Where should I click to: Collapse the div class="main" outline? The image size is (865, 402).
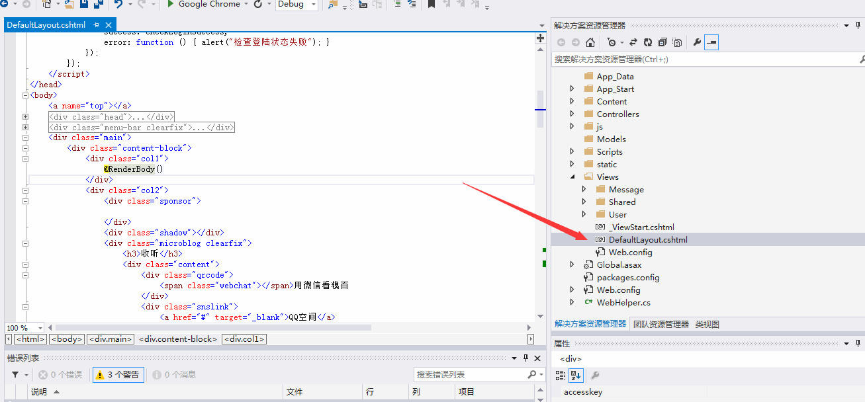pyautogui.click(x=25, y=138)
